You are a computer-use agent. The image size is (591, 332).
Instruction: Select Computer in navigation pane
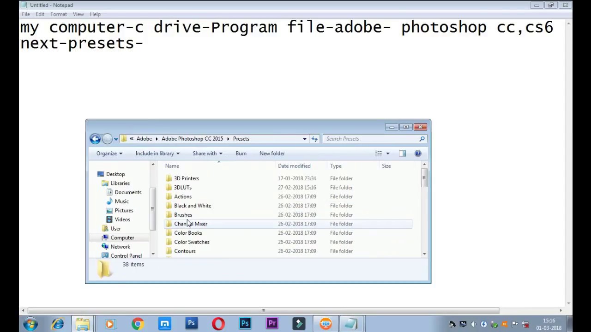click(x=122, y=238)
